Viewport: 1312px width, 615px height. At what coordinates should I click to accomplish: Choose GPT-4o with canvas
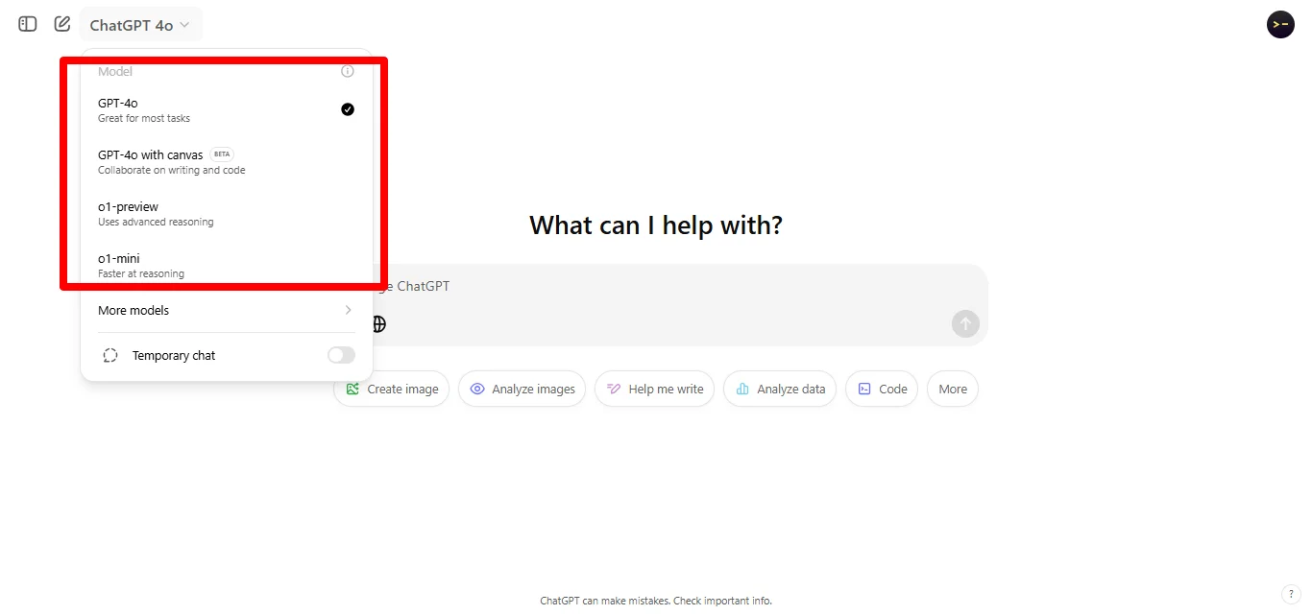pyautogui.click(x=226, y=162)
